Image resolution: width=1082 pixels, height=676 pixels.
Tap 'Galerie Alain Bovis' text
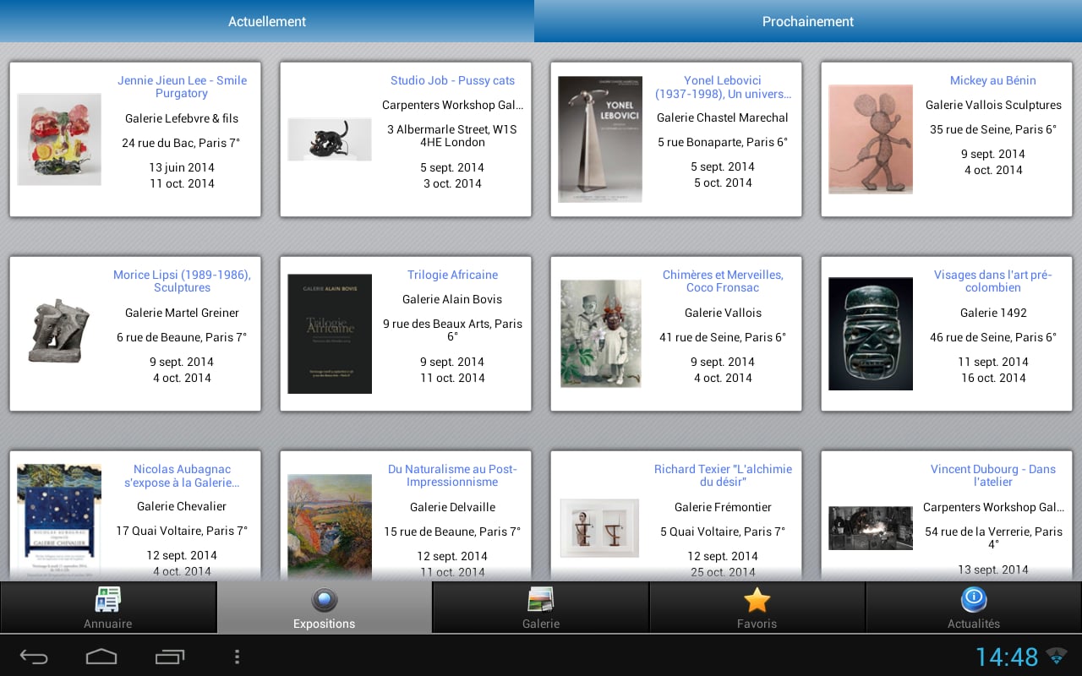(452, 299)
